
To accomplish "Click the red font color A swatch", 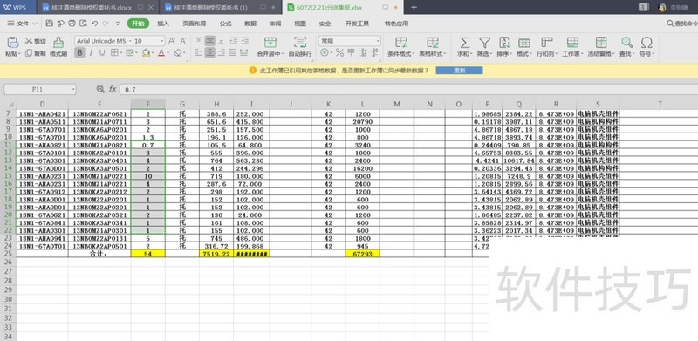I will coord(161,53).
